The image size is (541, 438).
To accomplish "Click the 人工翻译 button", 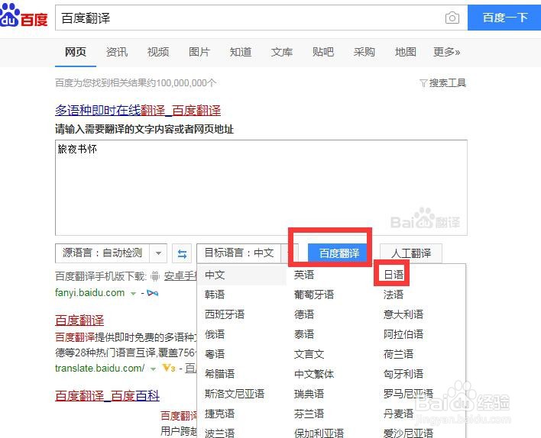I will pos(410,253).
